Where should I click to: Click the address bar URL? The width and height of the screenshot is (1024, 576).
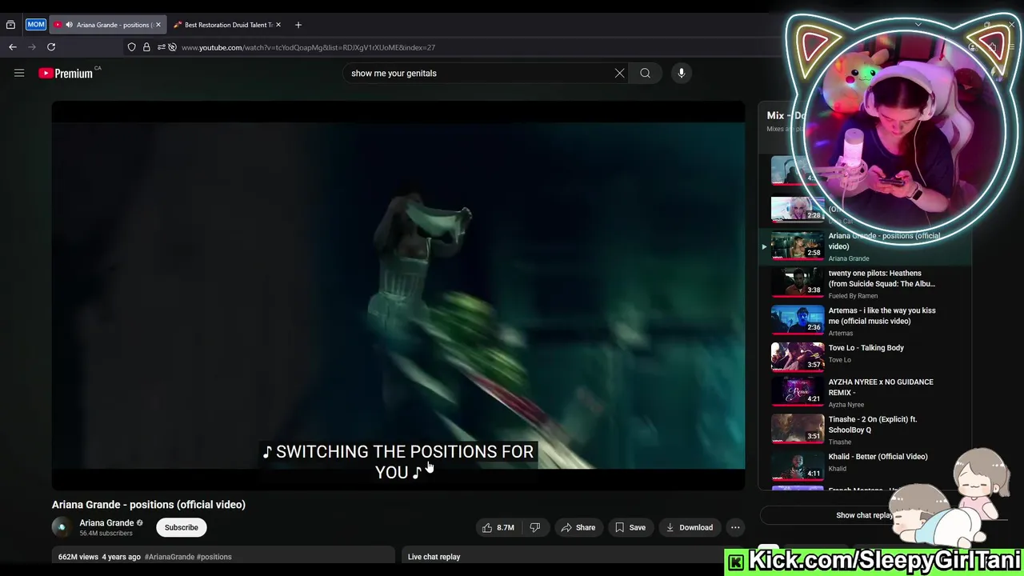(x=308, y=47)
